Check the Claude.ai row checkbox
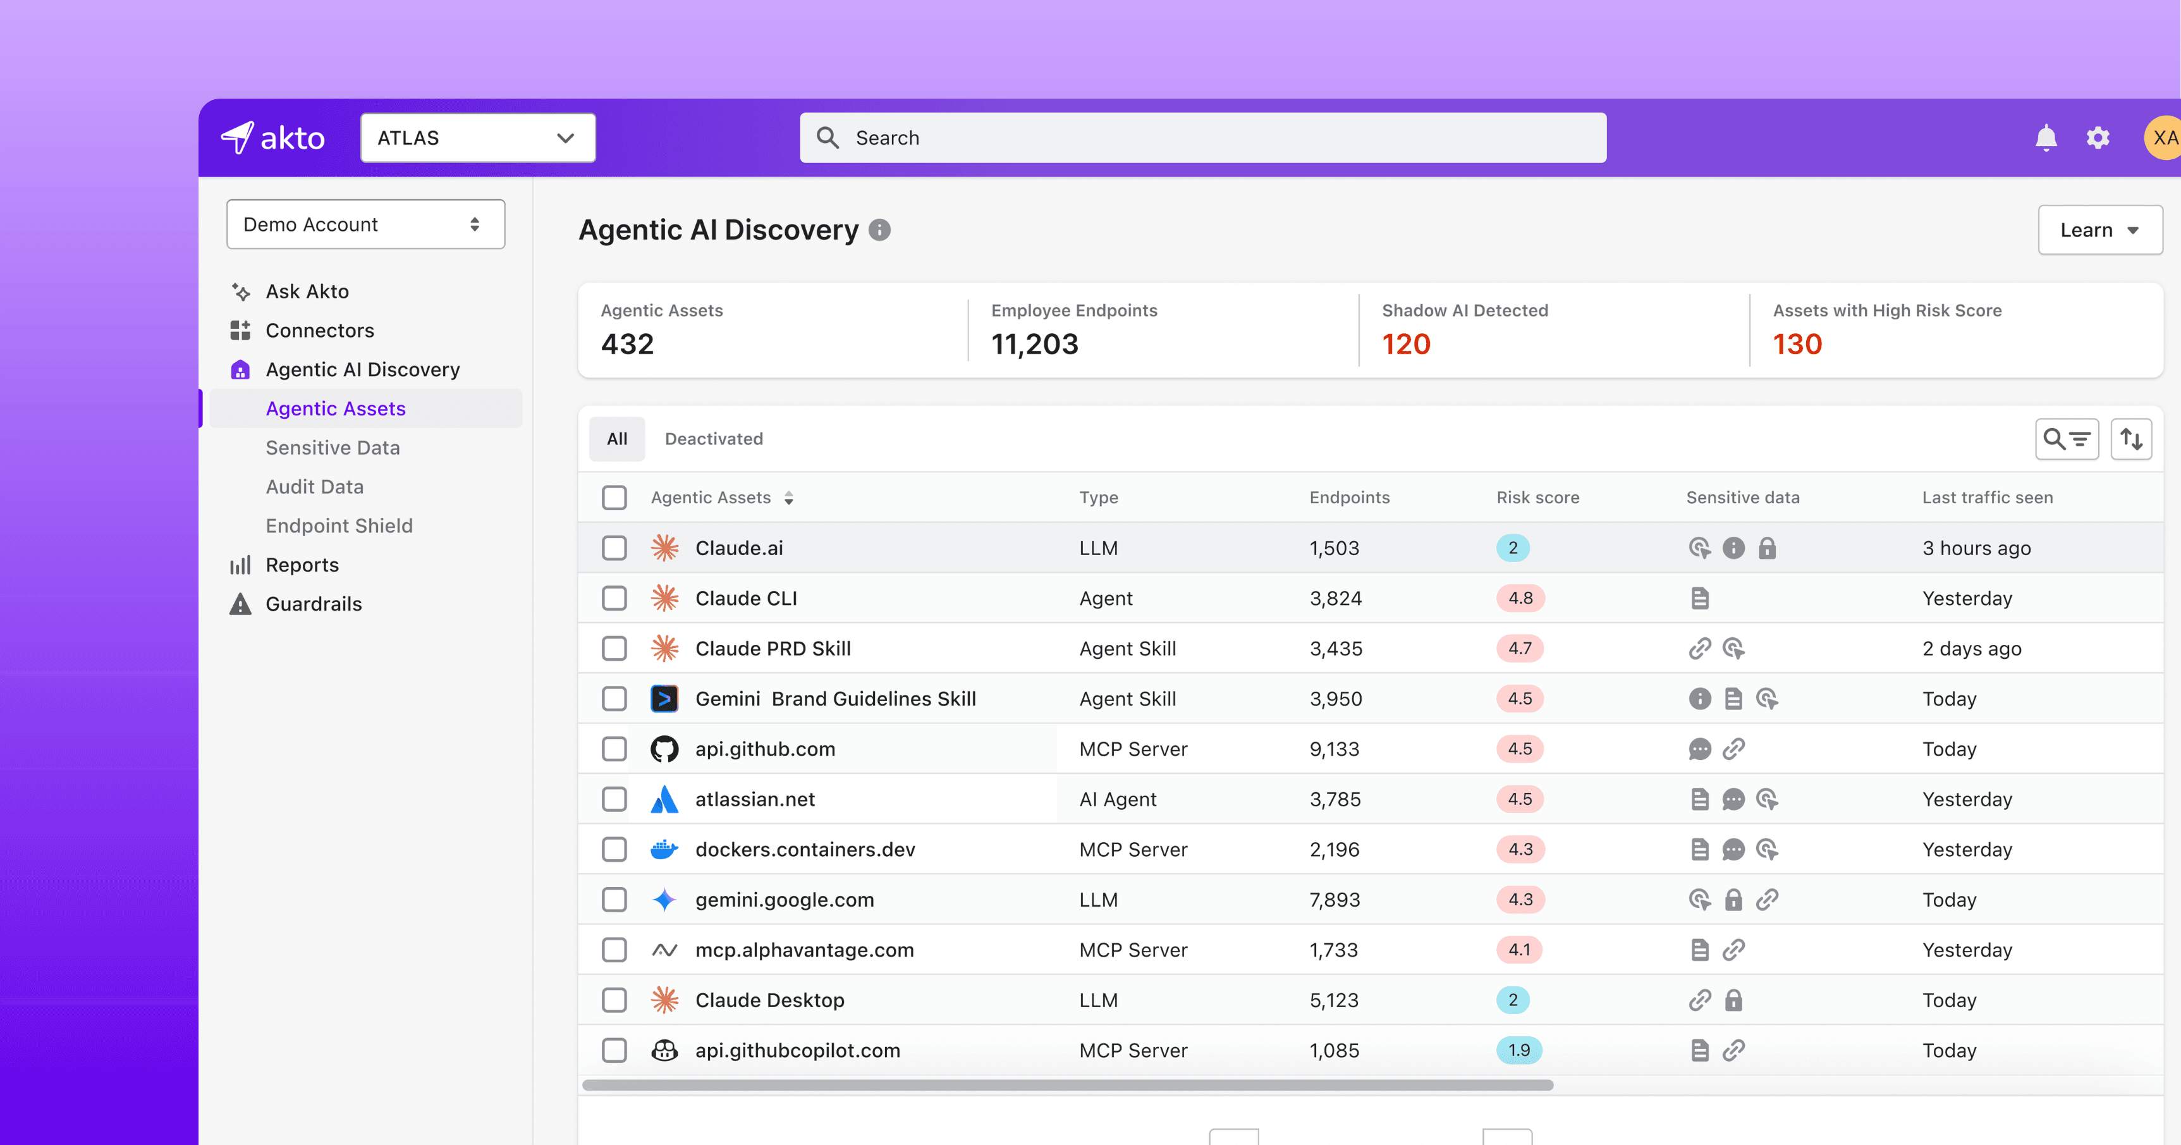Screen dimensions: 2181x1145 click(614, 548)
